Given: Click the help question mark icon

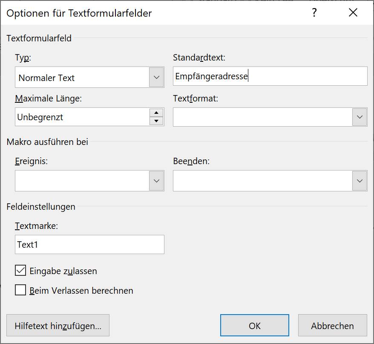Looking at the screenshot, I should pos(314,12).
